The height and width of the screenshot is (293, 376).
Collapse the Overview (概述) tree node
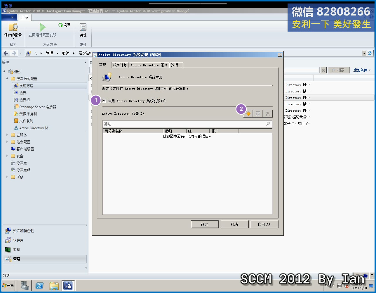tap(4, 72)
